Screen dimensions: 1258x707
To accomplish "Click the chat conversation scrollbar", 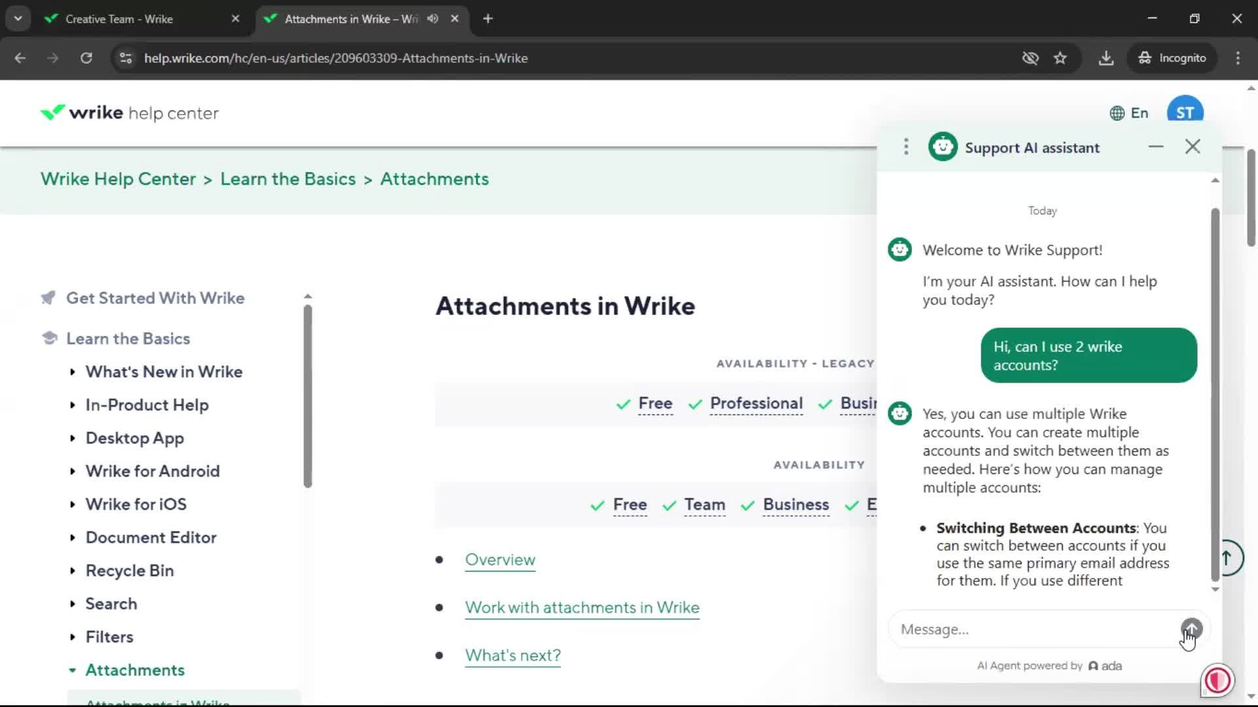I will point(1215,395).
